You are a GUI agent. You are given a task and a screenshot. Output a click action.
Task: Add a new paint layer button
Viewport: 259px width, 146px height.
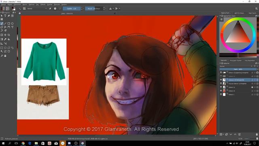tap(221, 134)
